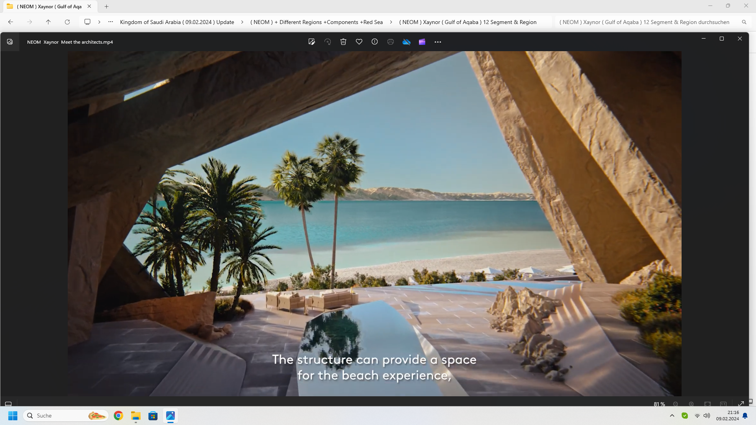Open Wi-Fi network settings in tray

[697, 416]
